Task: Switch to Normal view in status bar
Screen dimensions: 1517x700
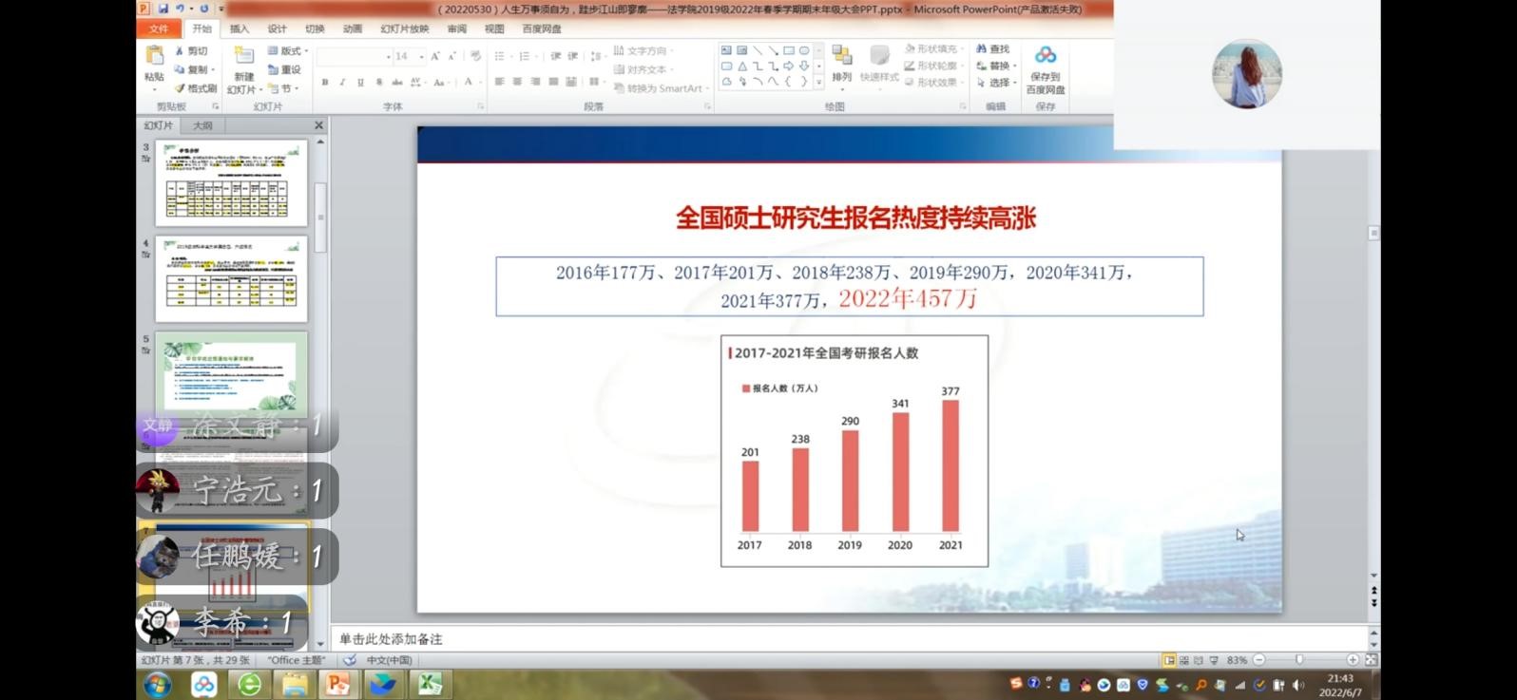Action: pyautogui.click(x=1169, y=659)
